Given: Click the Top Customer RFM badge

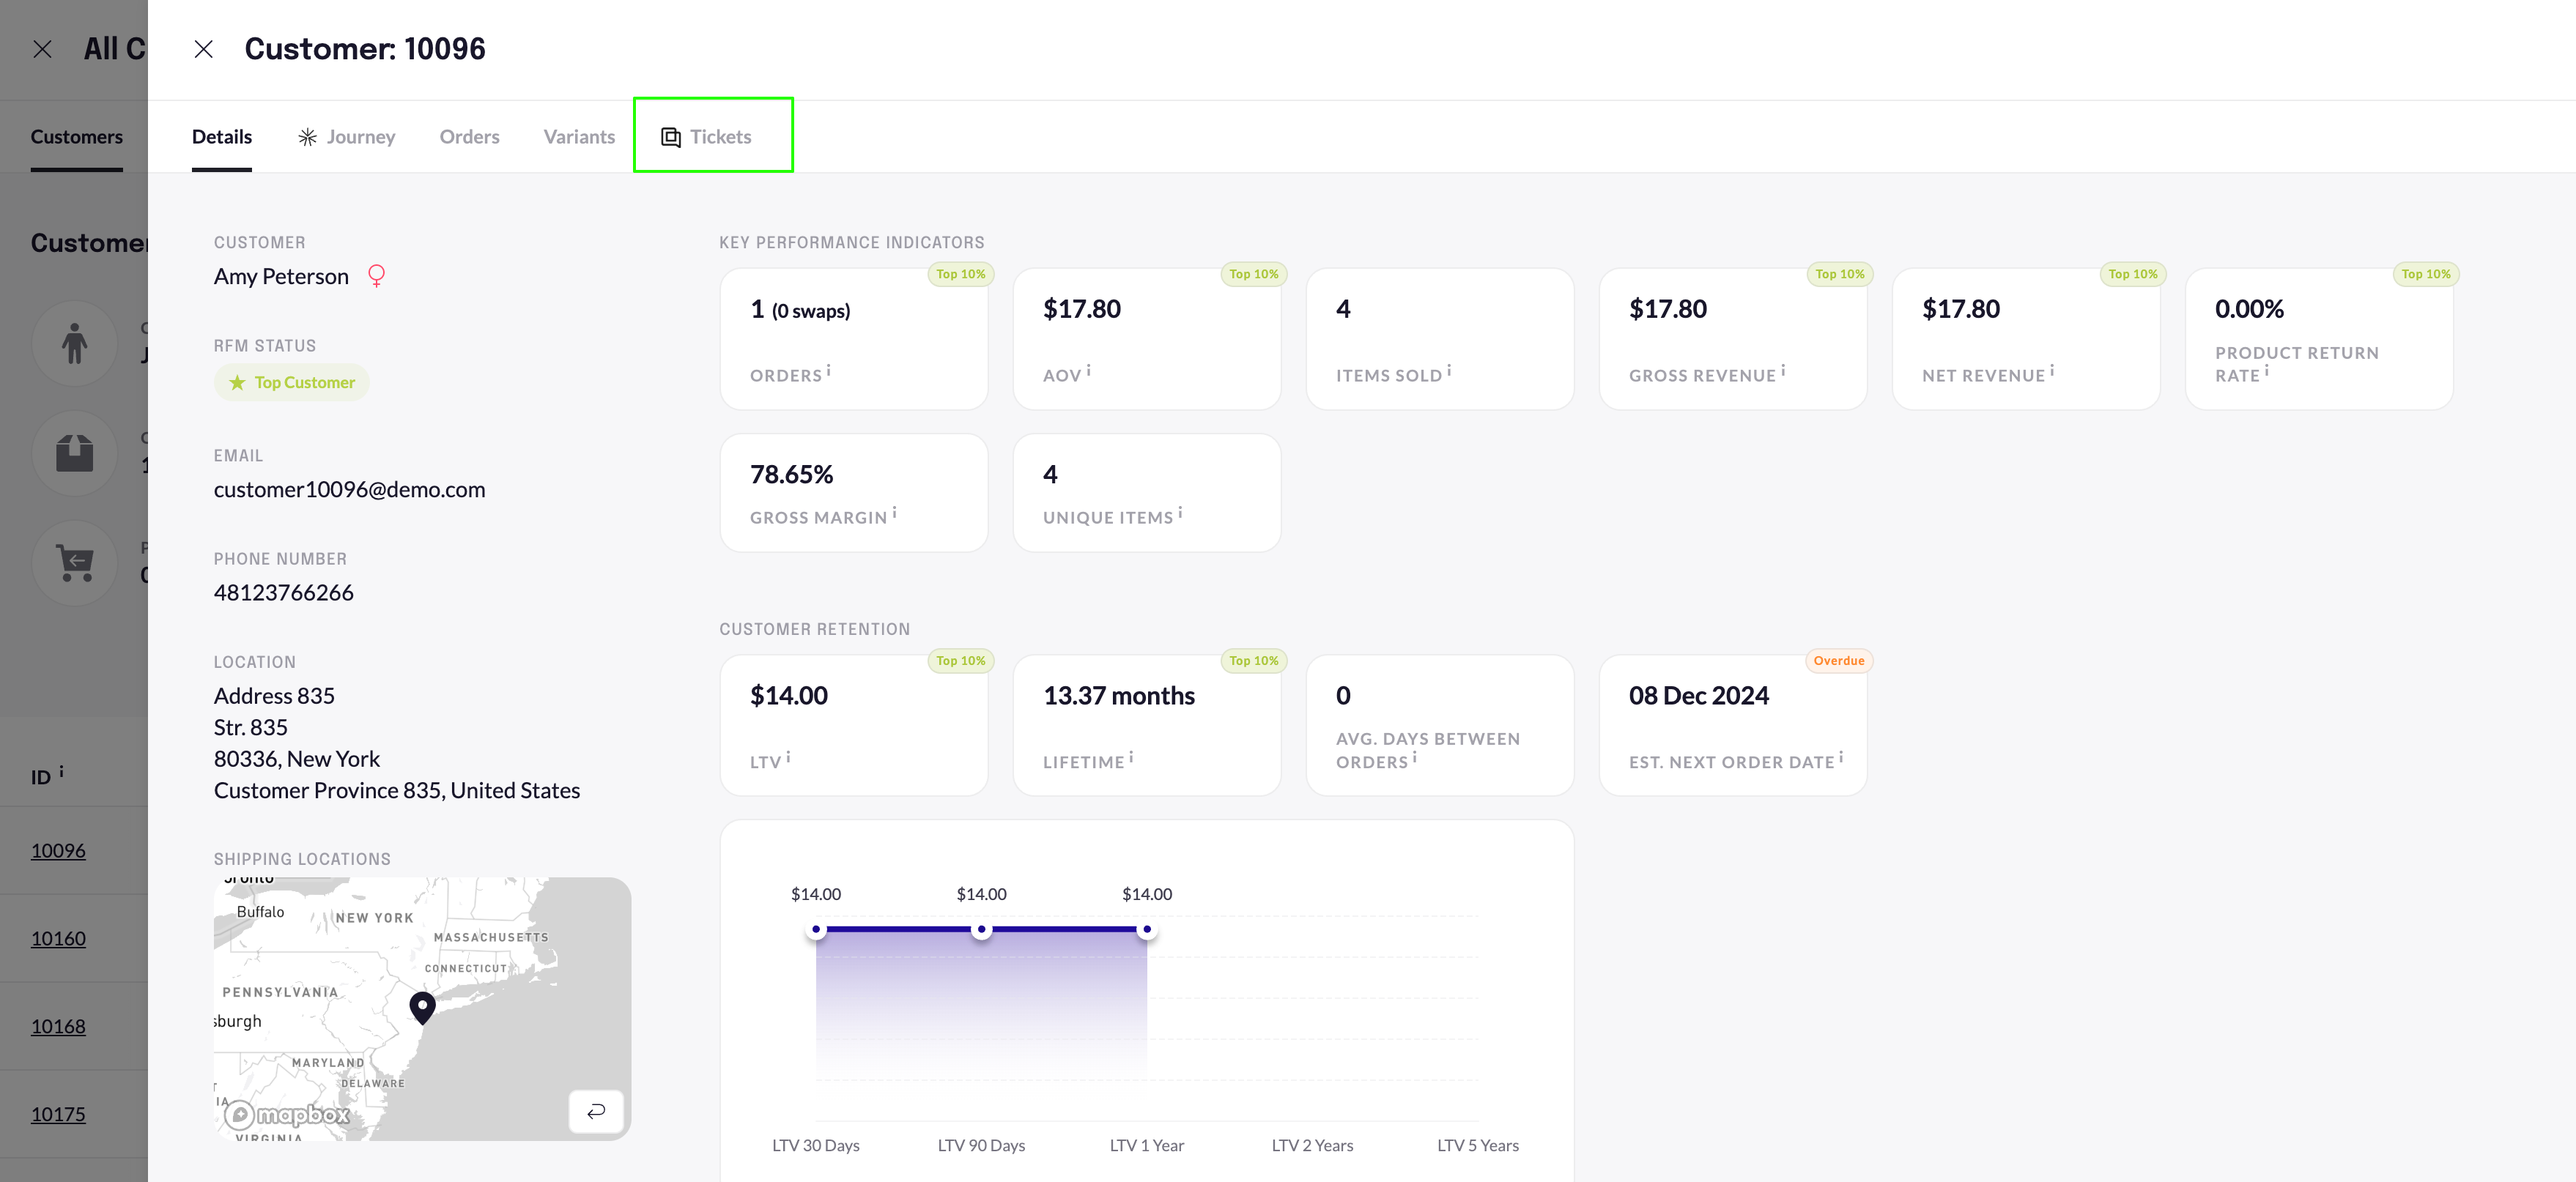Looking at the screenshot, I should (x=292, y=382).
